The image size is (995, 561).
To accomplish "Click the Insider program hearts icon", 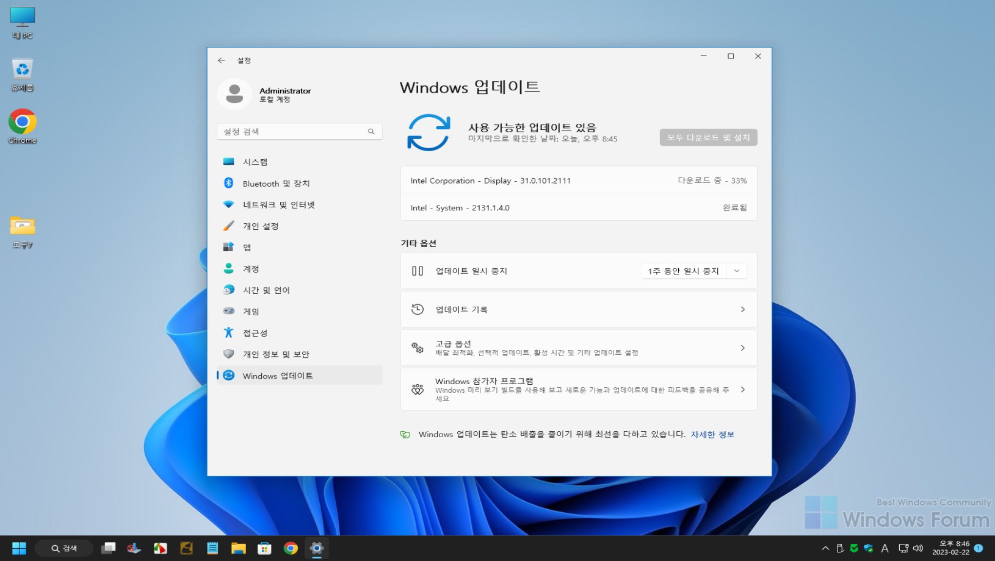I will tap(418, 389).
